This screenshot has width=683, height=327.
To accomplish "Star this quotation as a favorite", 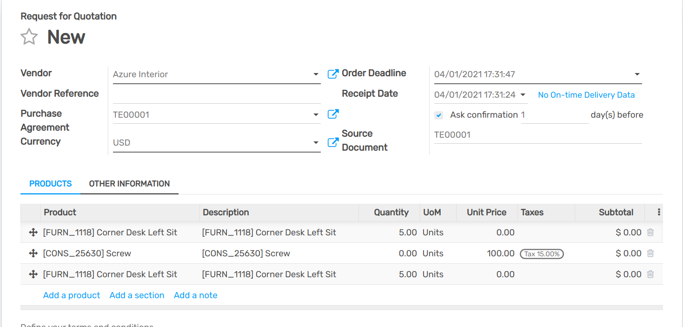I will [x=29, y=37].
